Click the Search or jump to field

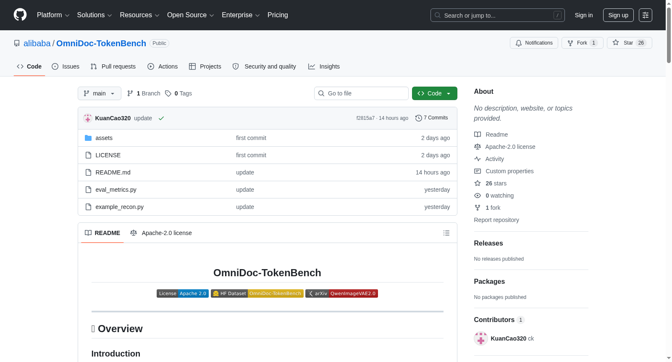(498, 15)
